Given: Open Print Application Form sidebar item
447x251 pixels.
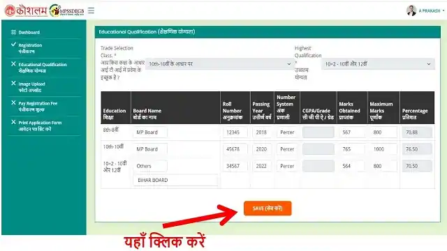Looking at the screenshot, I should click(40, 125).
